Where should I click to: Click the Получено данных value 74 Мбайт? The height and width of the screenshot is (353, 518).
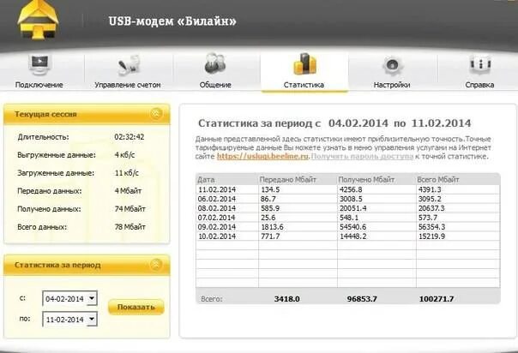(129, 209)
